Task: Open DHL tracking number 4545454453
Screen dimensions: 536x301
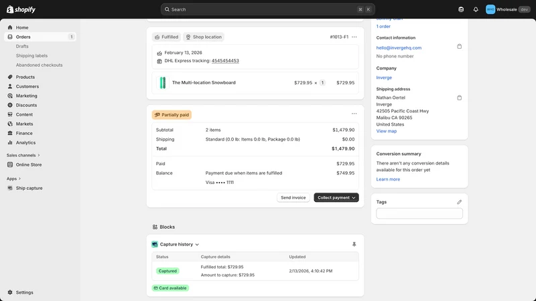Action: coord(225,61)
